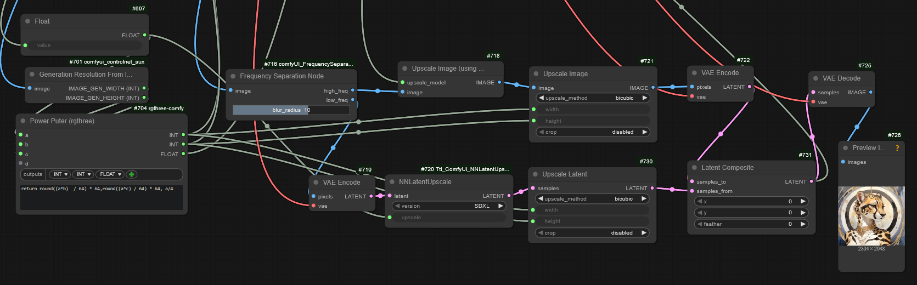
Task: Open upscale_method bicubic combo in Upscale Latent
Action: click(592, 199)
